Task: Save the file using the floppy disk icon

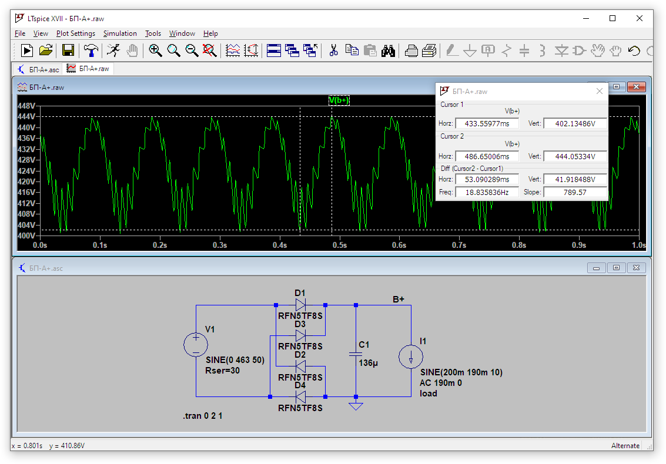Action: [x=68, y=51]
